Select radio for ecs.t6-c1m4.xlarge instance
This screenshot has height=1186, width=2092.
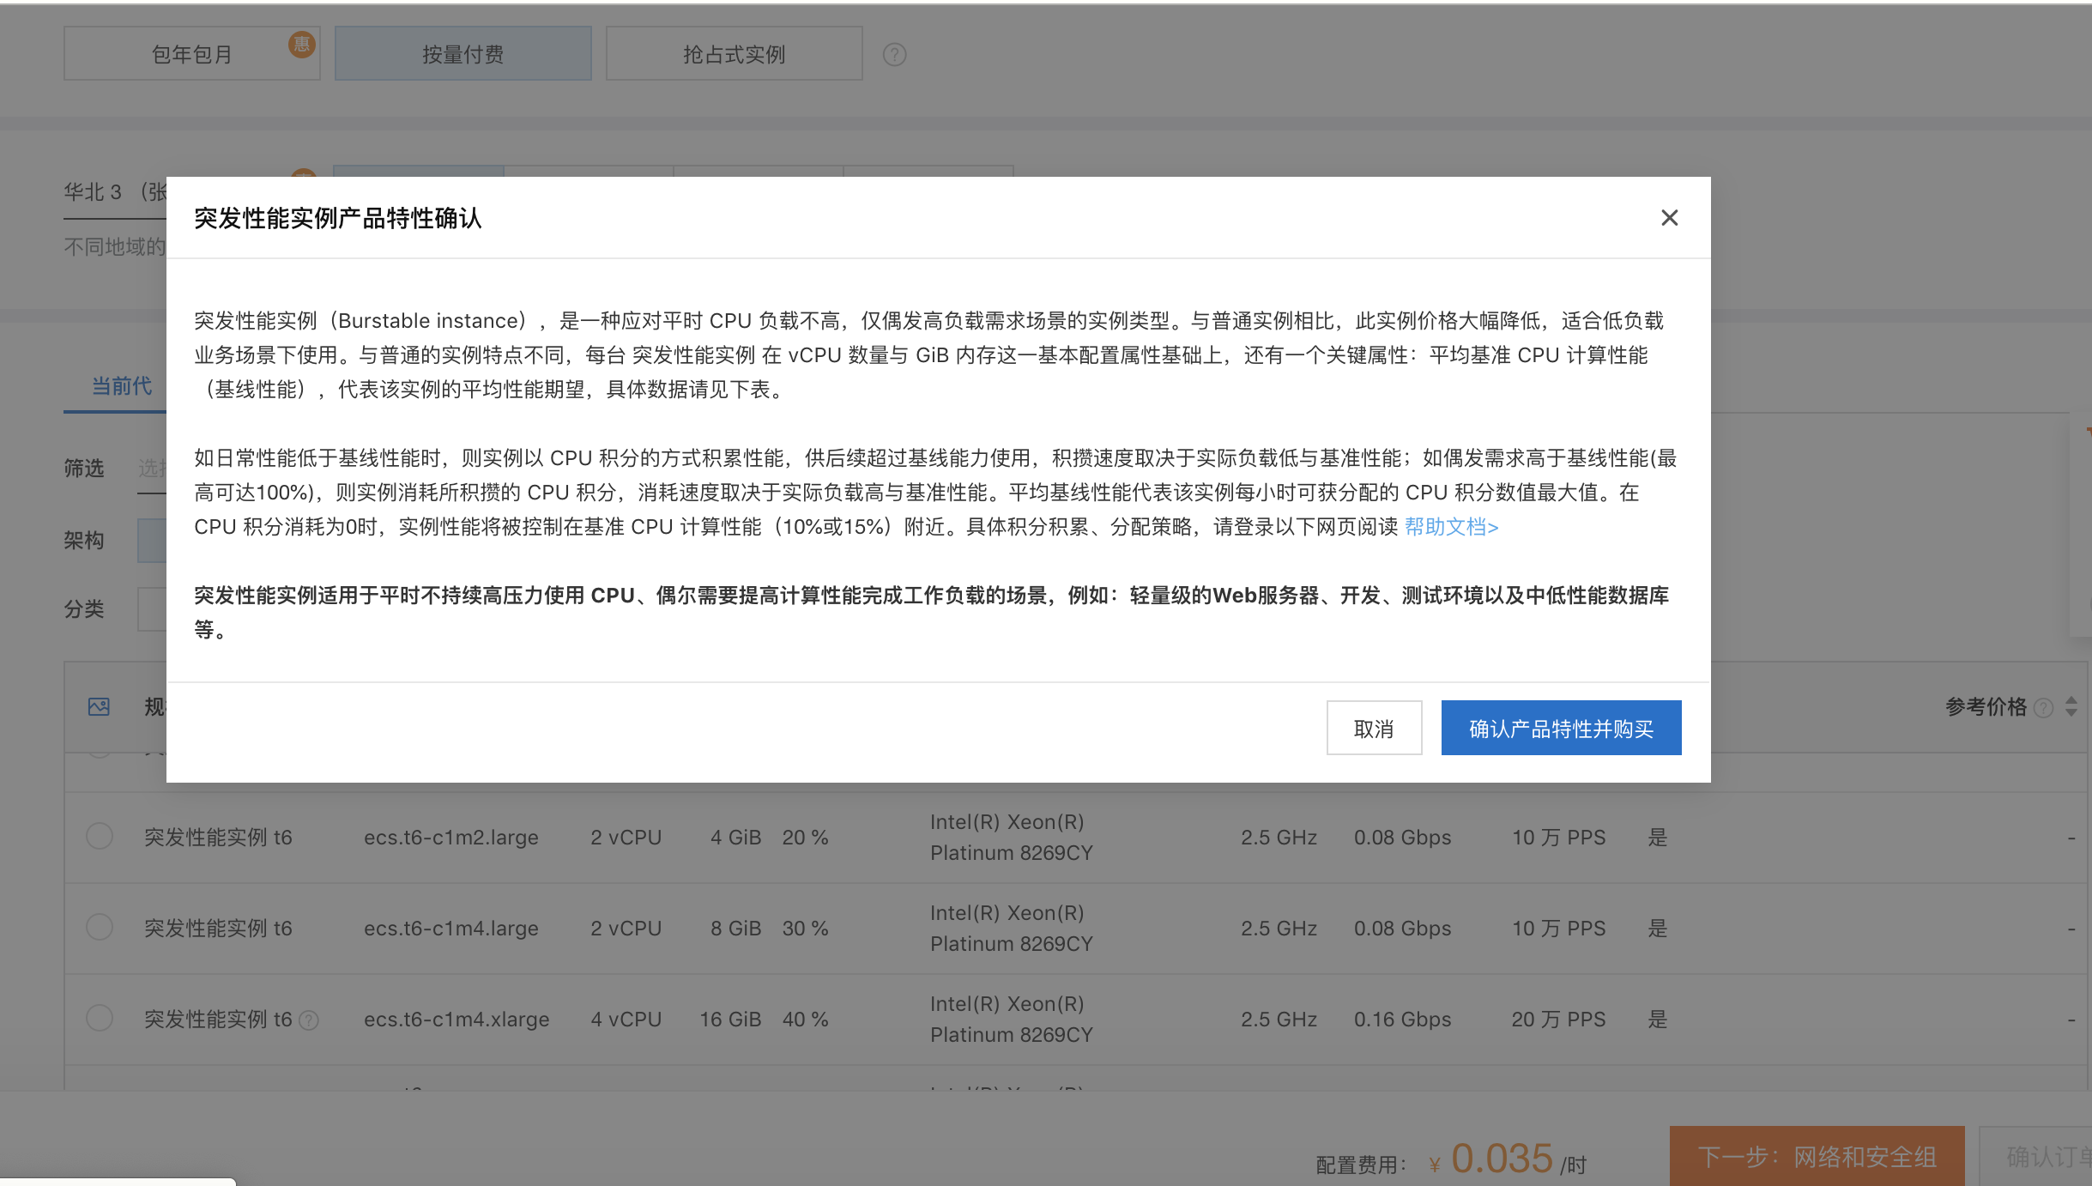[100, 1018]
